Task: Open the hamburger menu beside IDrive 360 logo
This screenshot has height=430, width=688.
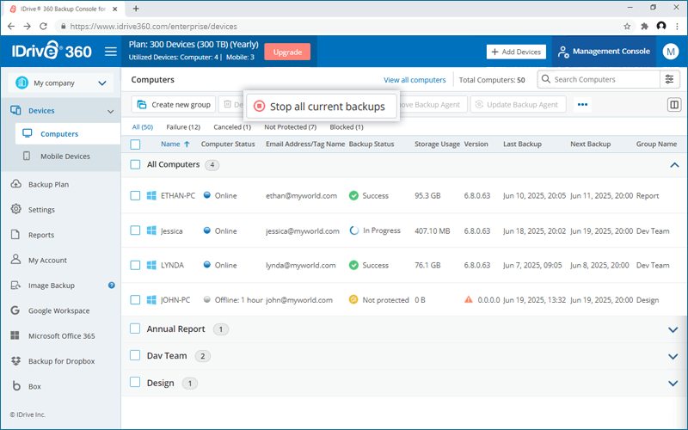Action: [x=111, y=52]
